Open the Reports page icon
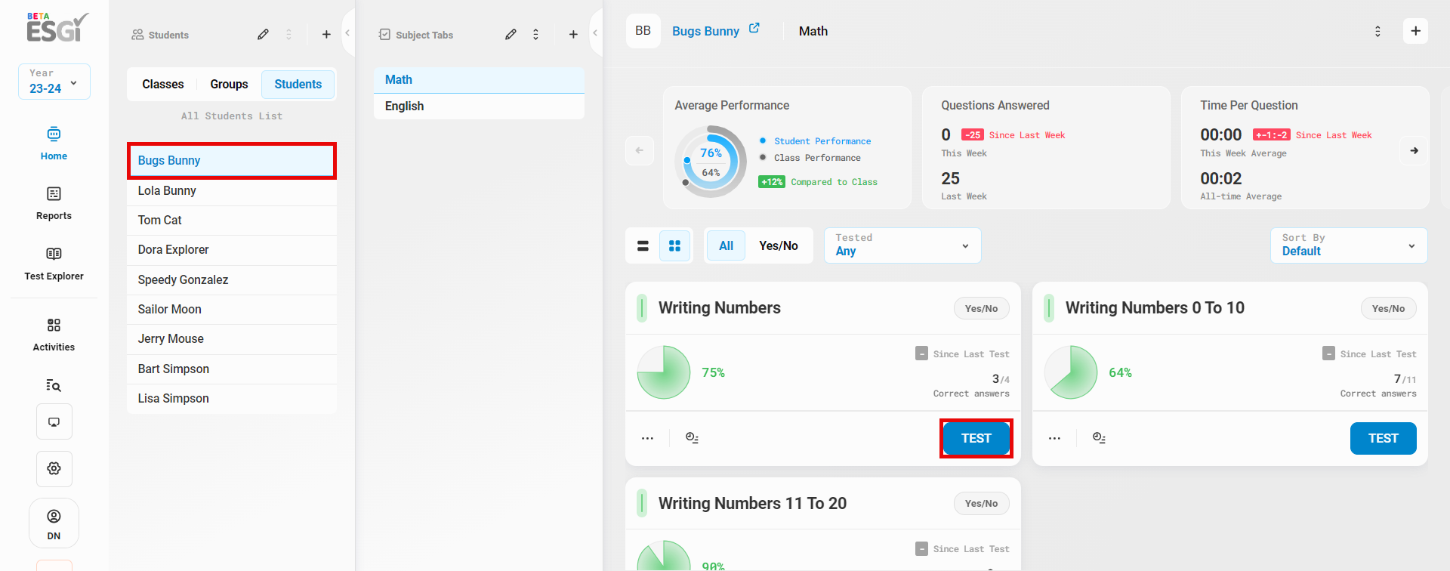Viewport: 1450px width, 571px height. 54,195
